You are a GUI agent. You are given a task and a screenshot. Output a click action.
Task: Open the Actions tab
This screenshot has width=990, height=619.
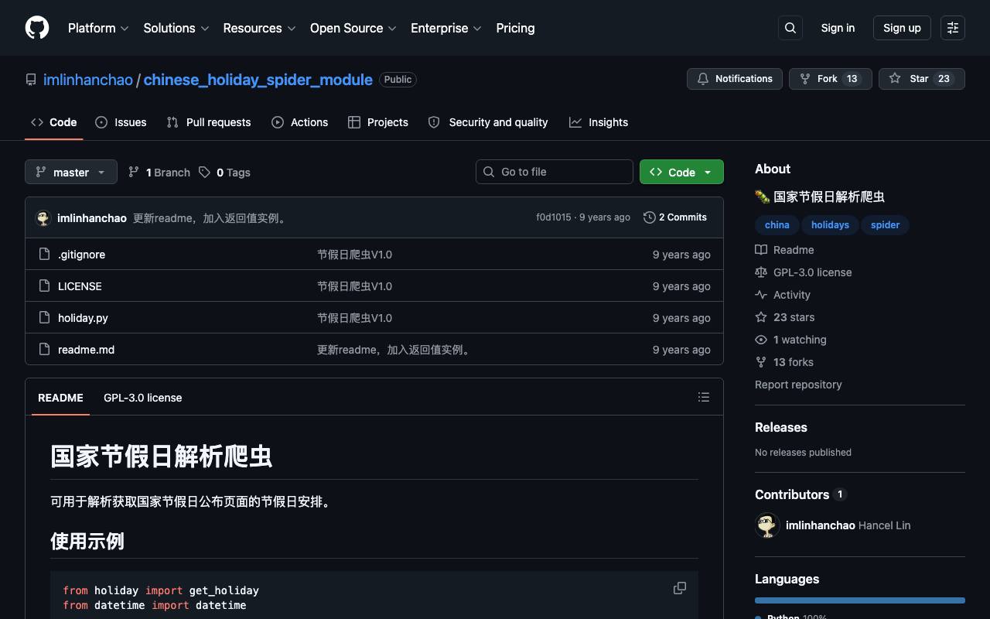[x=300, y=122]
